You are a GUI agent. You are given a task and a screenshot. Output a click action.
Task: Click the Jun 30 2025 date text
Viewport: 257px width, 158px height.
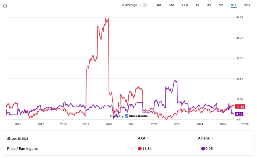coord(20,139)
